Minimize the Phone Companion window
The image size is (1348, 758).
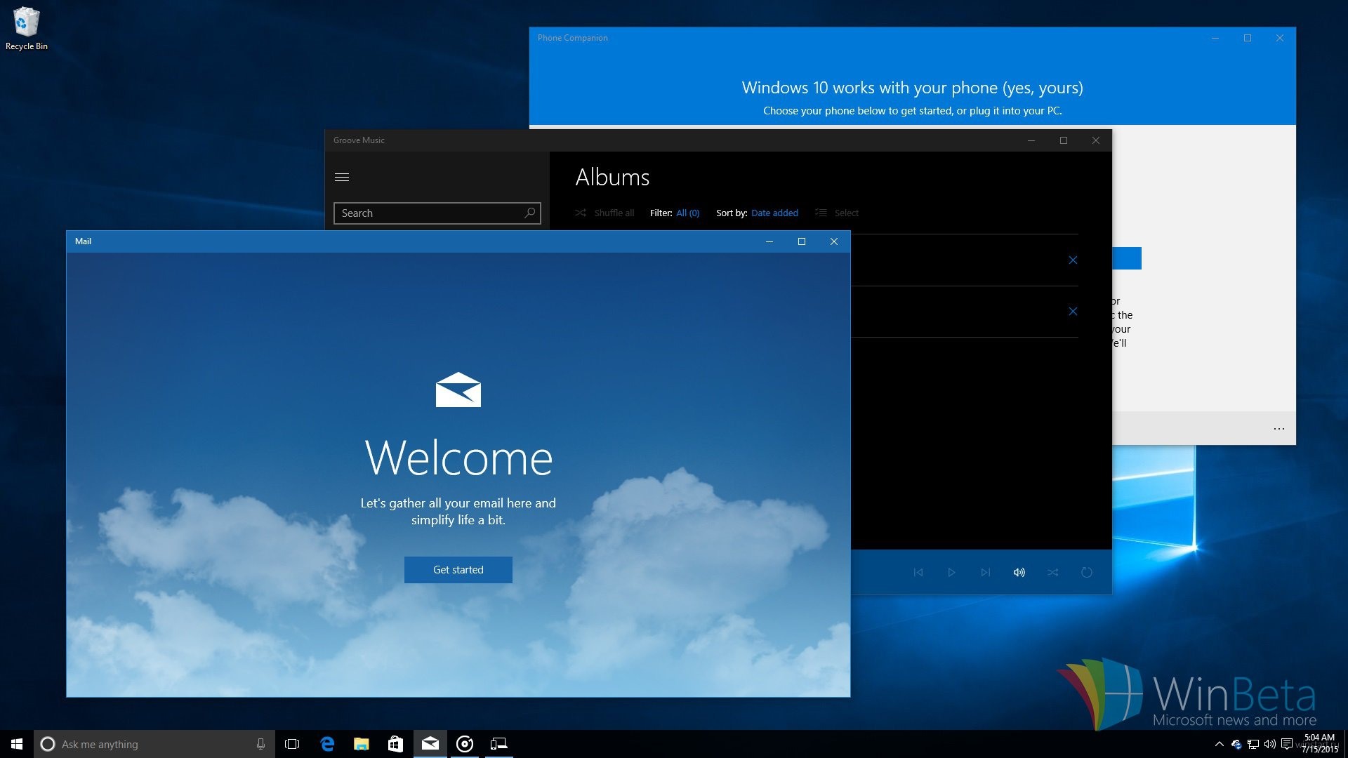coord(1215,38)
